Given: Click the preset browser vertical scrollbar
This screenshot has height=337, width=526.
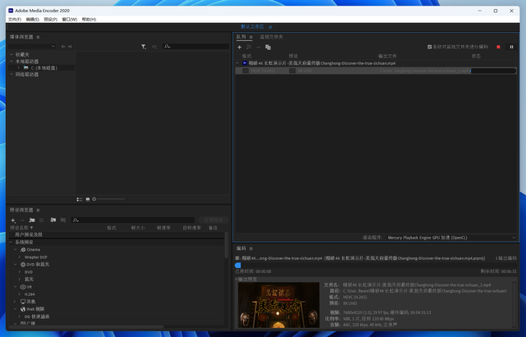Looking at the screenshot, I should [x=226, y=245].
